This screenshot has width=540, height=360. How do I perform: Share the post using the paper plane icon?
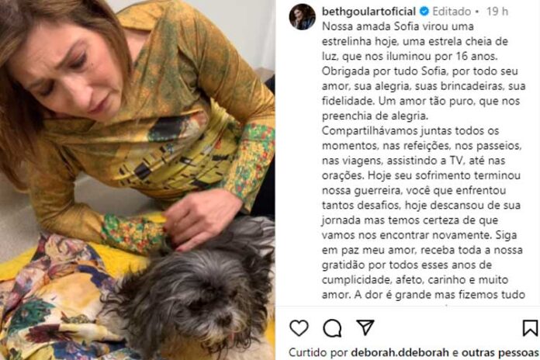tap(365, 327)
